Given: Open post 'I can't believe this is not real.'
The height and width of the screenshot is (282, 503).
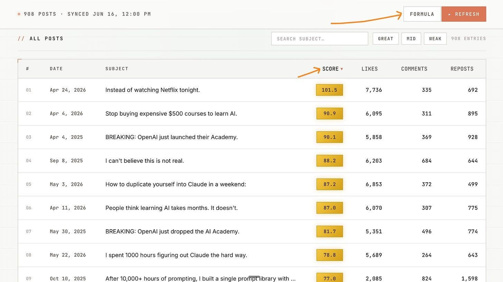Looking at the screenshot, I should pos(144,161).
